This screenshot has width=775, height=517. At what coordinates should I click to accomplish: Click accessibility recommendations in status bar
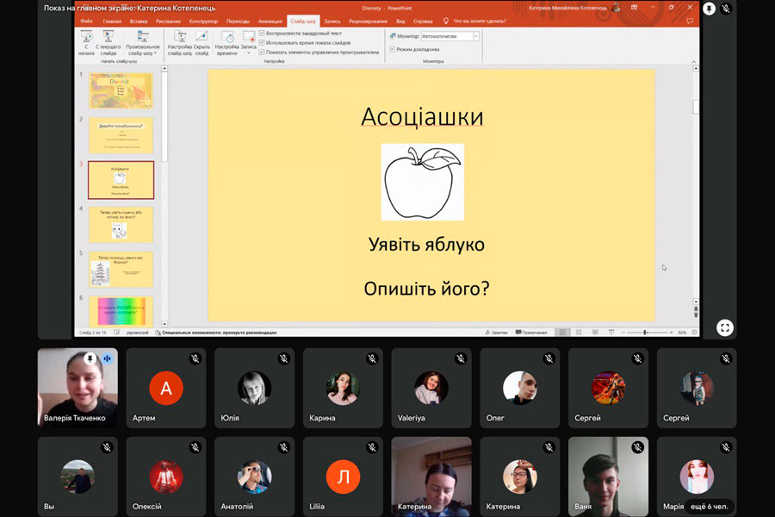pyautogui.click(x=216, y=333)
